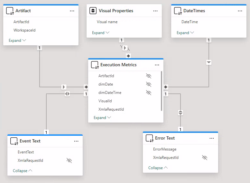Viewport: 250px width, 183px height.
Task: Toggle visibility of ArtifactId in Execution Metrics
Action: [x=148, y=76]
